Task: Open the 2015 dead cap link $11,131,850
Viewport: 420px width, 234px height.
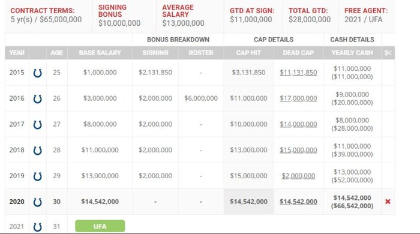Action: click(298, 73)
